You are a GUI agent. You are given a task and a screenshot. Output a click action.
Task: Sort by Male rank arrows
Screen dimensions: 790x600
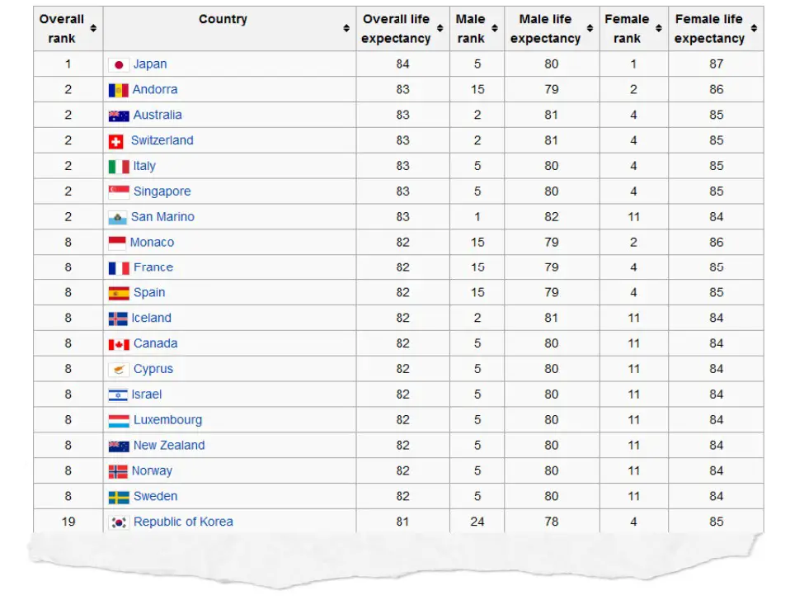point(495,28)
